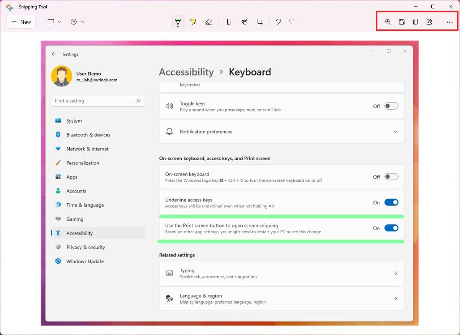Expand Notification preferences
460x335 pixels.
(x=396, y=131)
